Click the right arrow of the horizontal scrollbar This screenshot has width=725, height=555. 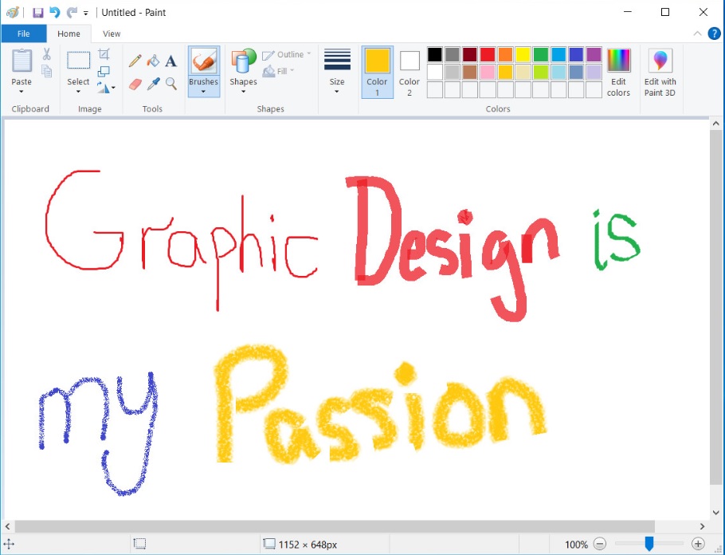click(x=703, y=526)
